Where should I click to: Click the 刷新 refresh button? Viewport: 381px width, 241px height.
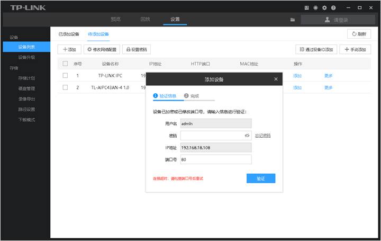click(x=359, y=34)
